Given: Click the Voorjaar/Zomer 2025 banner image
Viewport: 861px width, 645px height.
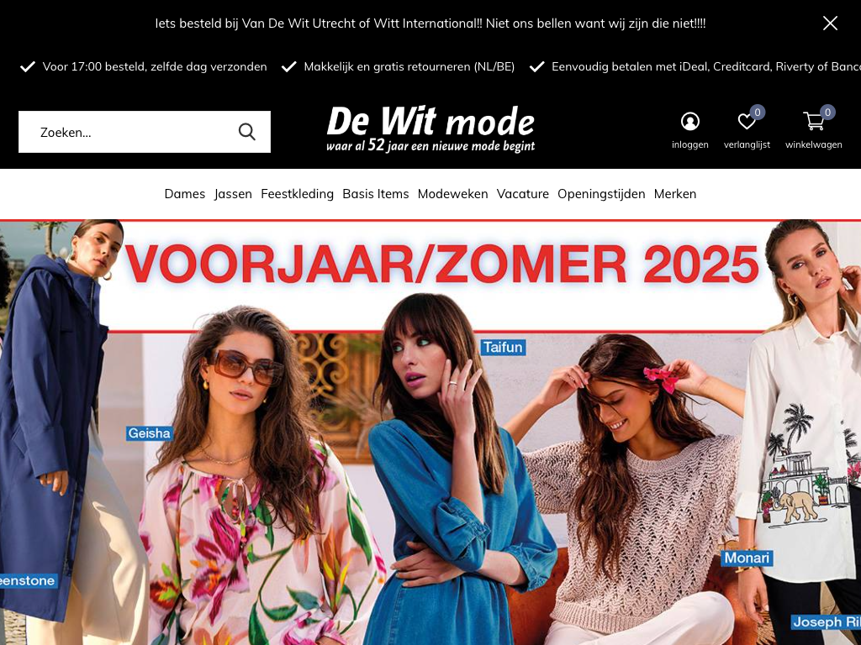Looking at the screenshot, I should click(430, 433).
